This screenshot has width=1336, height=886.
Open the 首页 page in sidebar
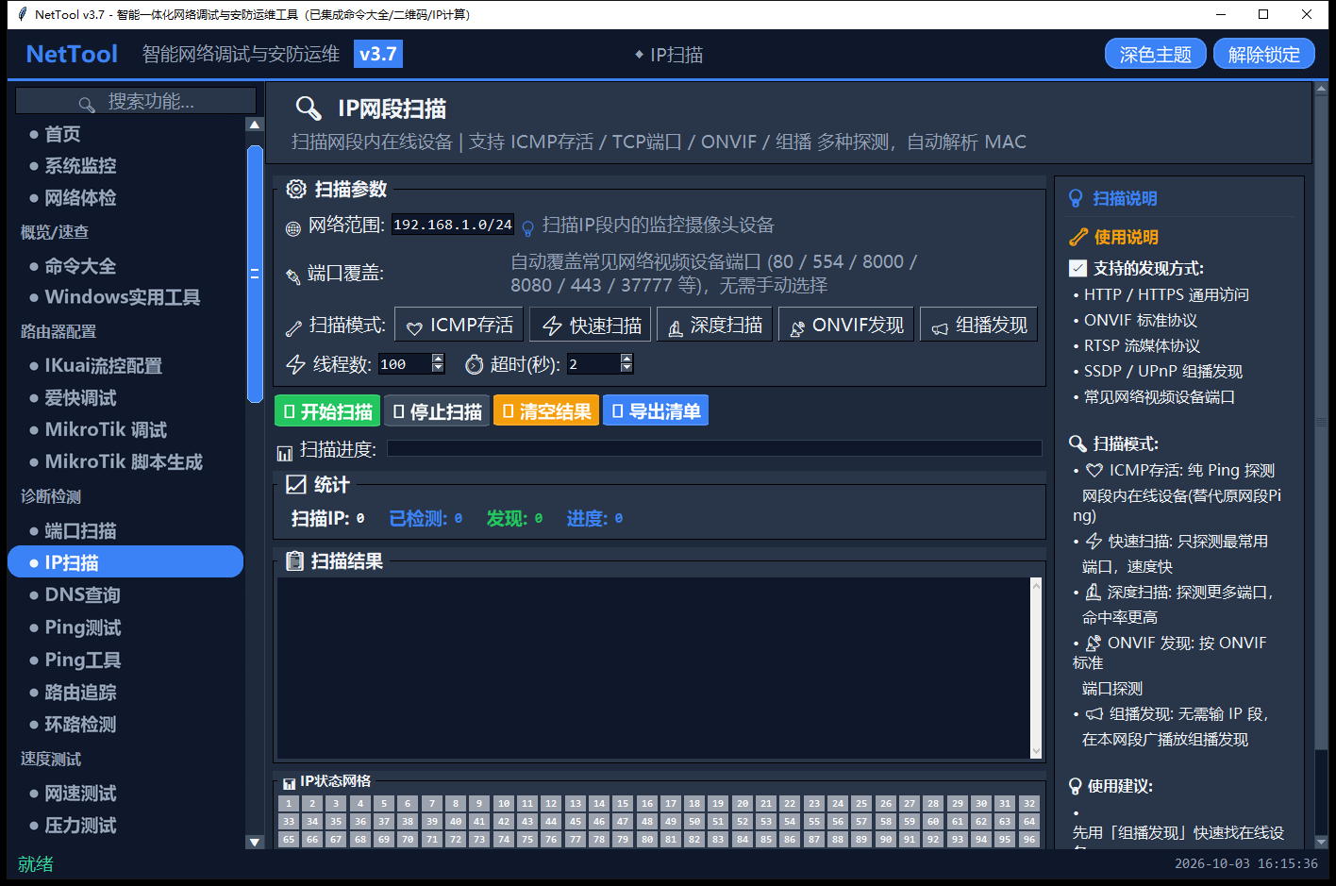tap(62, 134)
